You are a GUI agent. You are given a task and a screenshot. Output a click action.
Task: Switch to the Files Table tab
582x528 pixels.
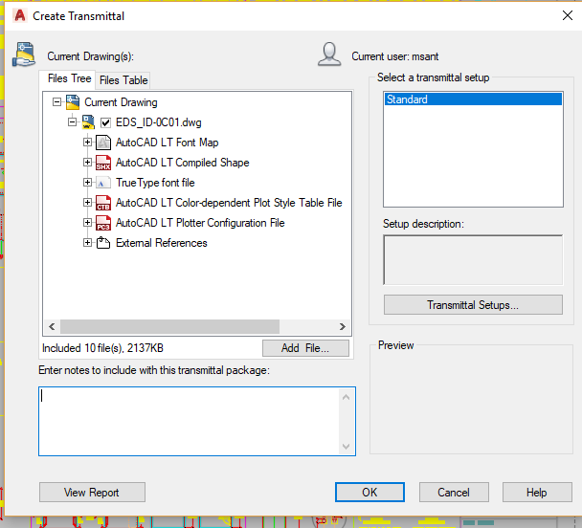tap(123, 80)
